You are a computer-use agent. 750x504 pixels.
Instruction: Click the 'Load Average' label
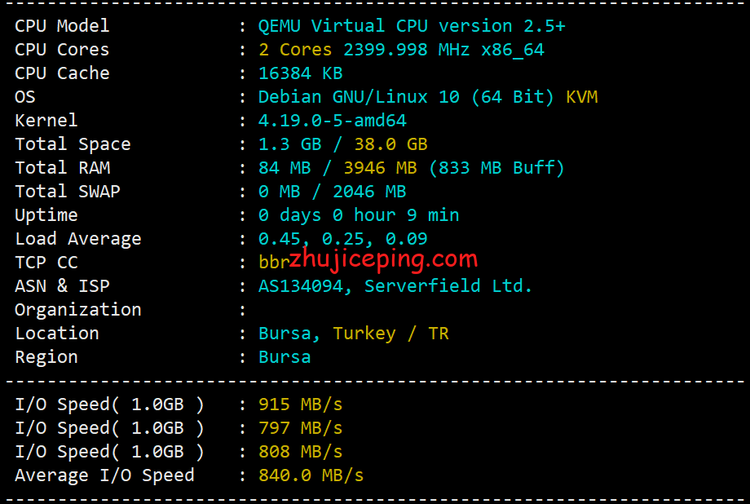click(78, 238)
